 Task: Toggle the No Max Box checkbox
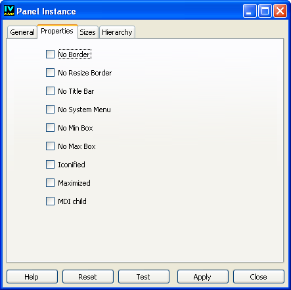pyautogui.click(x=50, y=146)
